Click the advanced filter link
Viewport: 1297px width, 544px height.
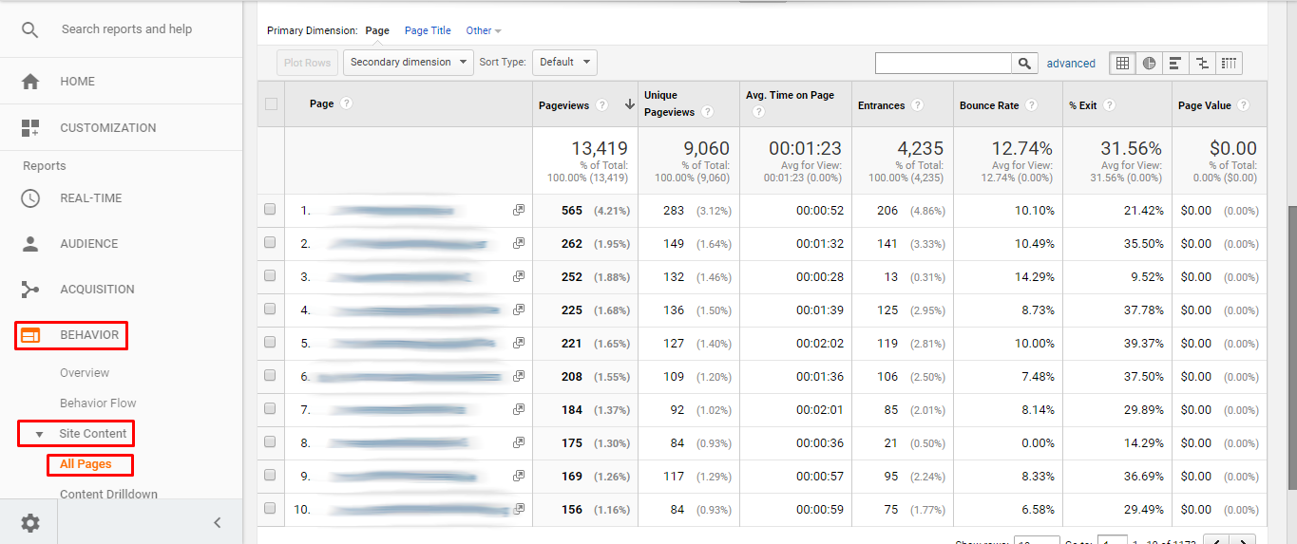tap(1071, 64)
